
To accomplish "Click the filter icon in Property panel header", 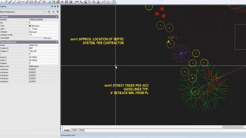I will pos(58,12).
